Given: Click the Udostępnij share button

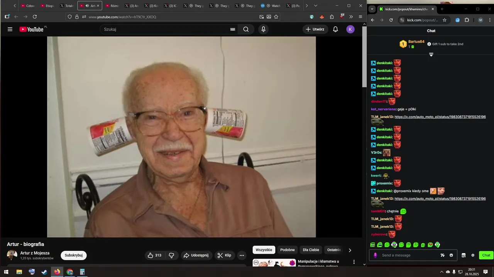Looking at the screenshot, I should (x=196, y=255).
